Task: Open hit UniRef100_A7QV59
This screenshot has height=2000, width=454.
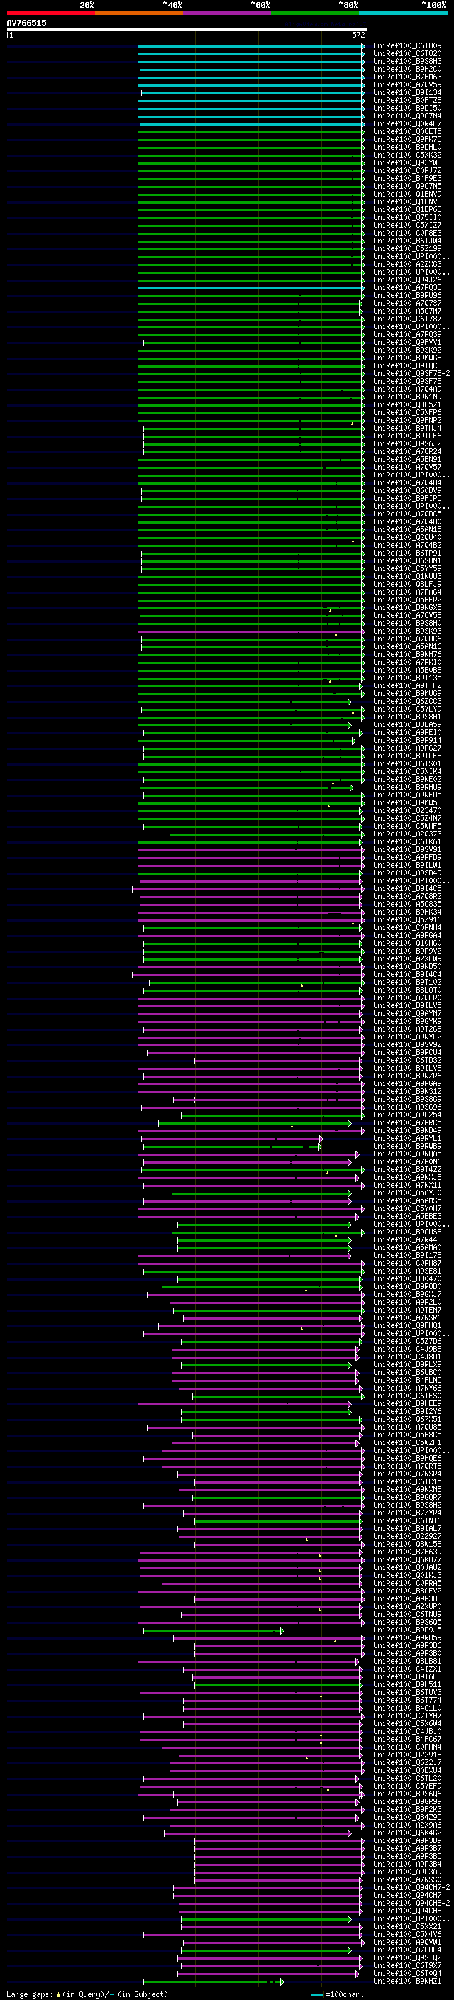Action: coord(407,84)
